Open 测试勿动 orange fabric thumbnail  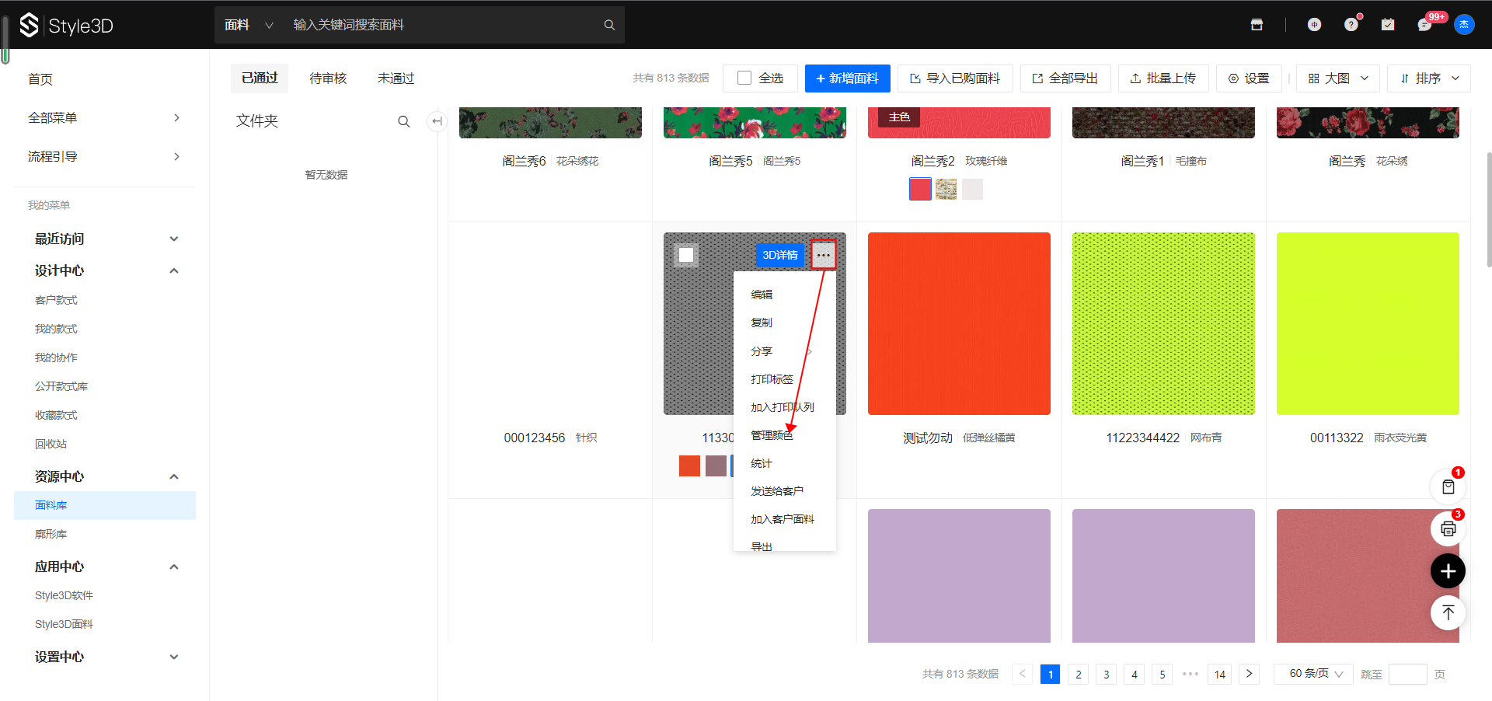959,323
